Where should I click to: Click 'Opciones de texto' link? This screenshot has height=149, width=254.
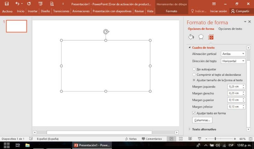230,29
